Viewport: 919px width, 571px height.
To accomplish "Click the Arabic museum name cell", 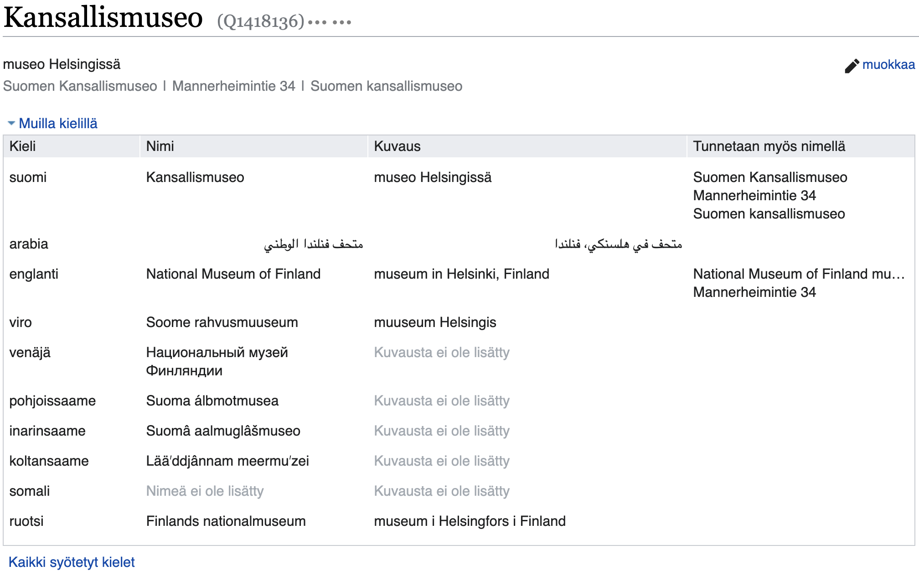I will tap(314, 244).
